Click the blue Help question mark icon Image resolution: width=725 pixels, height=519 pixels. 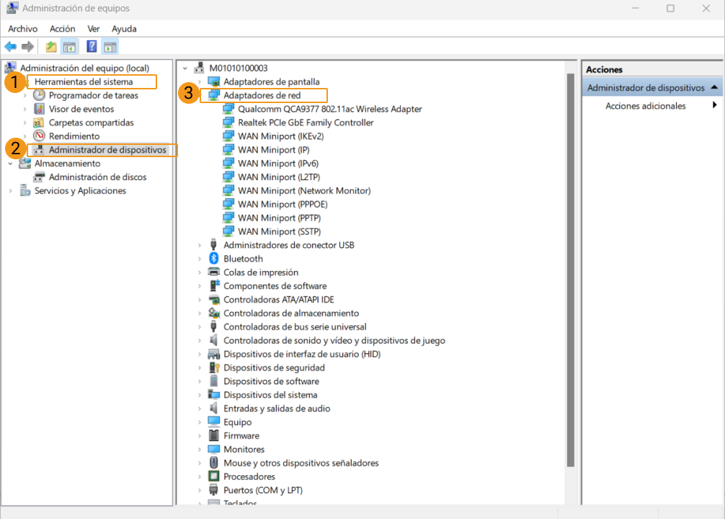pos(92,47)
